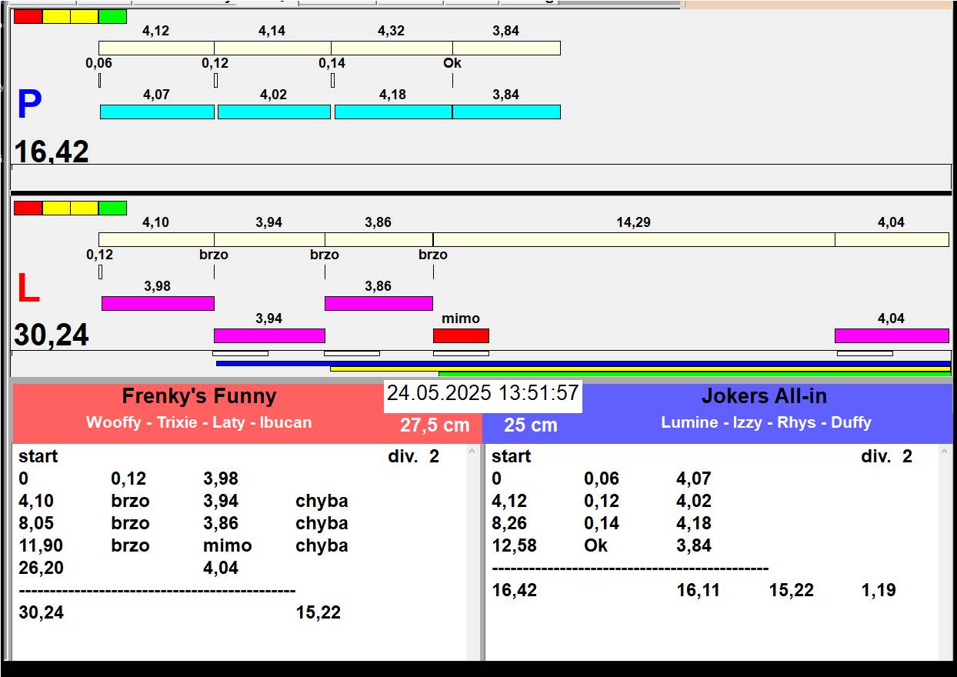957x677 pixels.
Task: Select the cyan 4,07 run bar in lane P
Action: 157,112
